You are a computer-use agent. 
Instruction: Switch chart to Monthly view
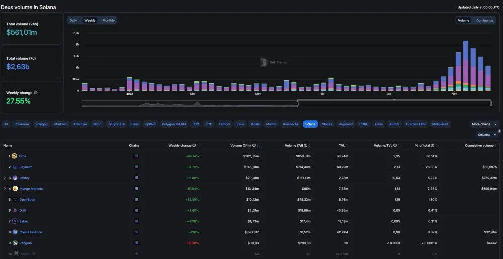109,20
